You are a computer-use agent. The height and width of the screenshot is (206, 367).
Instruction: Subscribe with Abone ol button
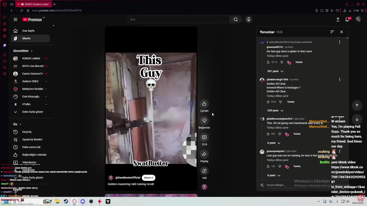pos(149,178)
